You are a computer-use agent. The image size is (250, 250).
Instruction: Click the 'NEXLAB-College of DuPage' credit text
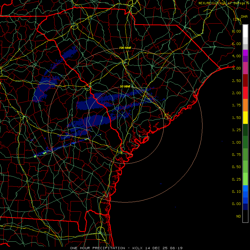click(222, 3)
